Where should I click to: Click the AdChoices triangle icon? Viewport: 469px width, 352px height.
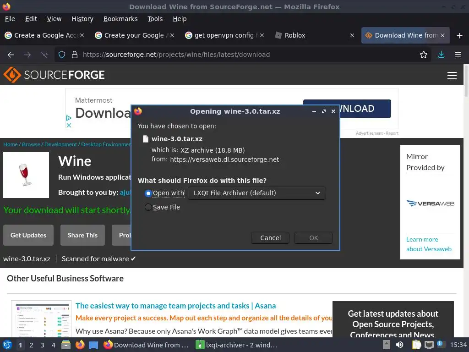pos(69,118)
